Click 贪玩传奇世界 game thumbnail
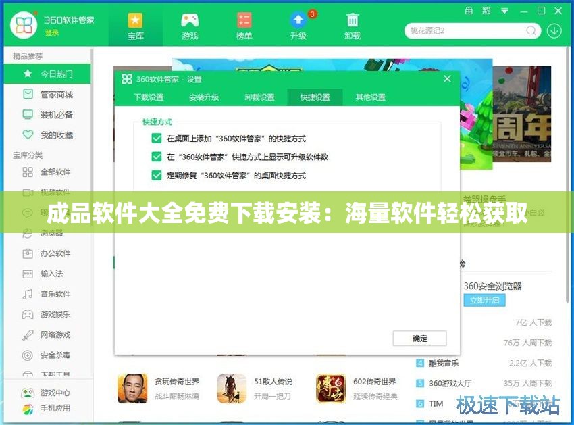Image resolution: width=574 pixels, height=425 pixels. coord(132,389)
